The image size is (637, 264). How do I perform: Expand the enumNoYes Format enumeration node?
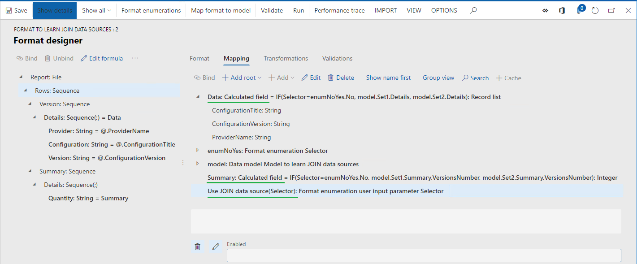197,151
